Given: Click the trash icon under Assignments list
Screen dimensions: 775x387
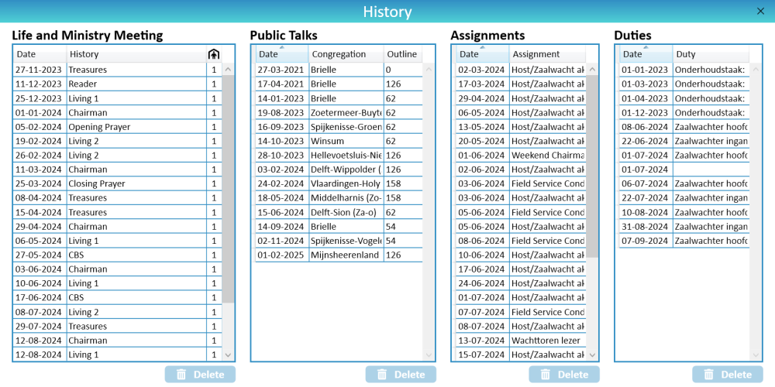Looking at the screenshot, I should point(546,375).
